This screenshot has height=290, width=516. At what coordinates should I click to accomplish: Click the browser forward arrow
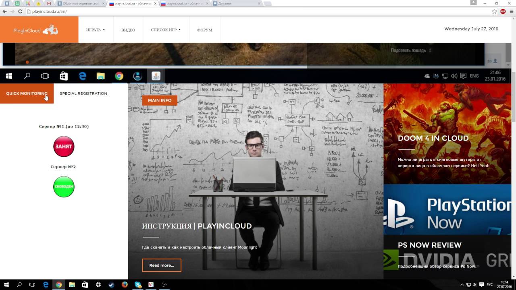pos(12,11)
